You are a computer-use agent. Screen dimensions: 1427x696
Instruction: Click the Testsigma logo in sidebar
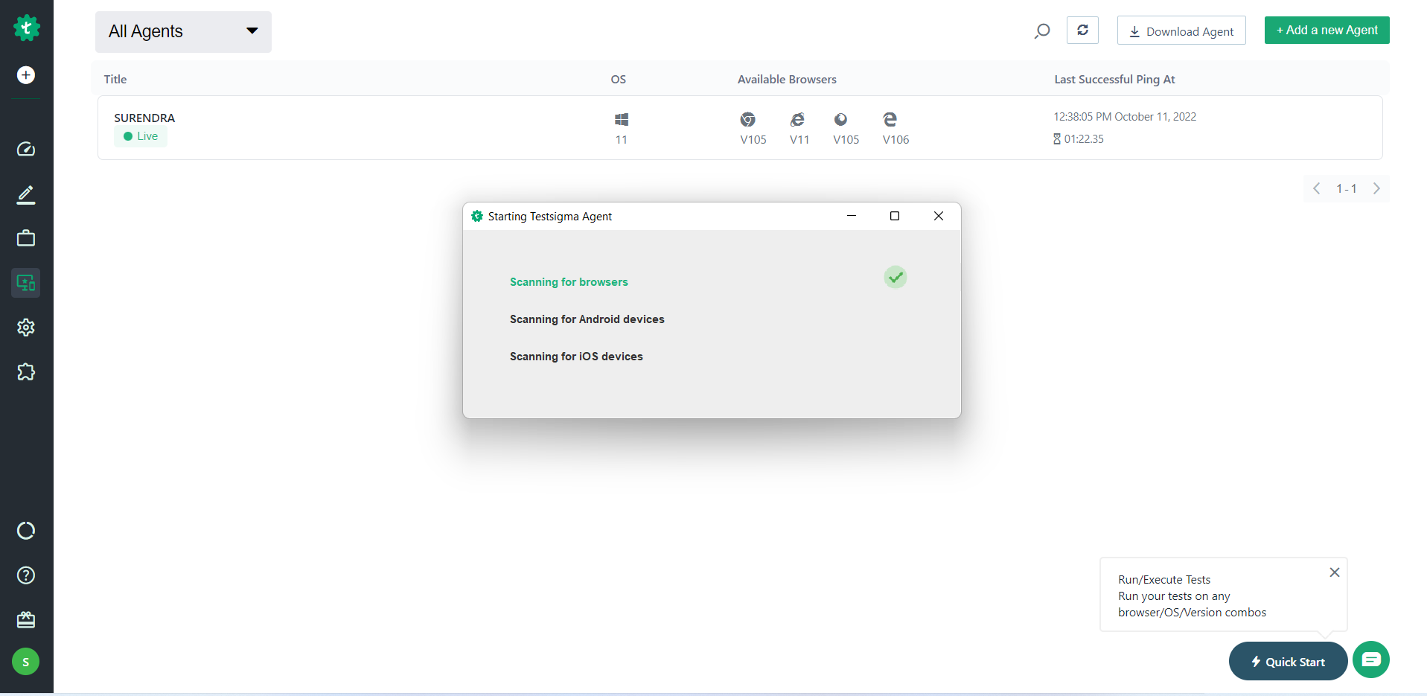(26, 28)
